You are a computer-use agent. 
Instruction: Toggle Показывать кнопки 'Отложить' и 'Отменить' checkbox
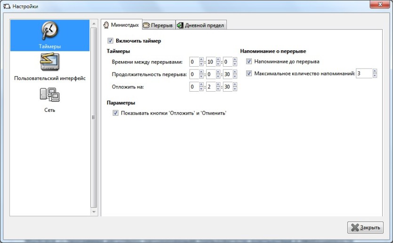point(115,113)
